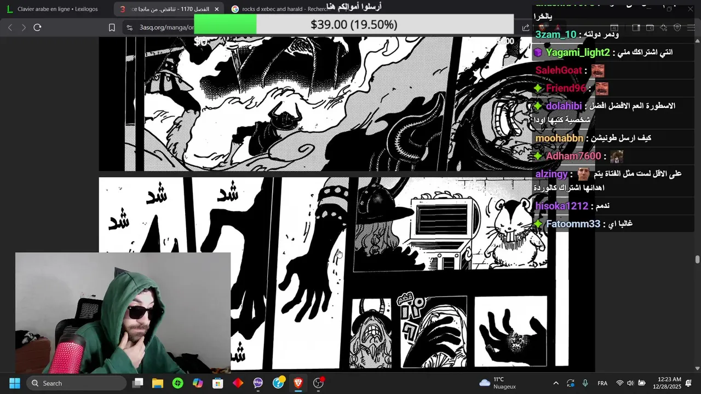
Task: Click the 3asq.org address bar
Action: [x=166, y=27]
